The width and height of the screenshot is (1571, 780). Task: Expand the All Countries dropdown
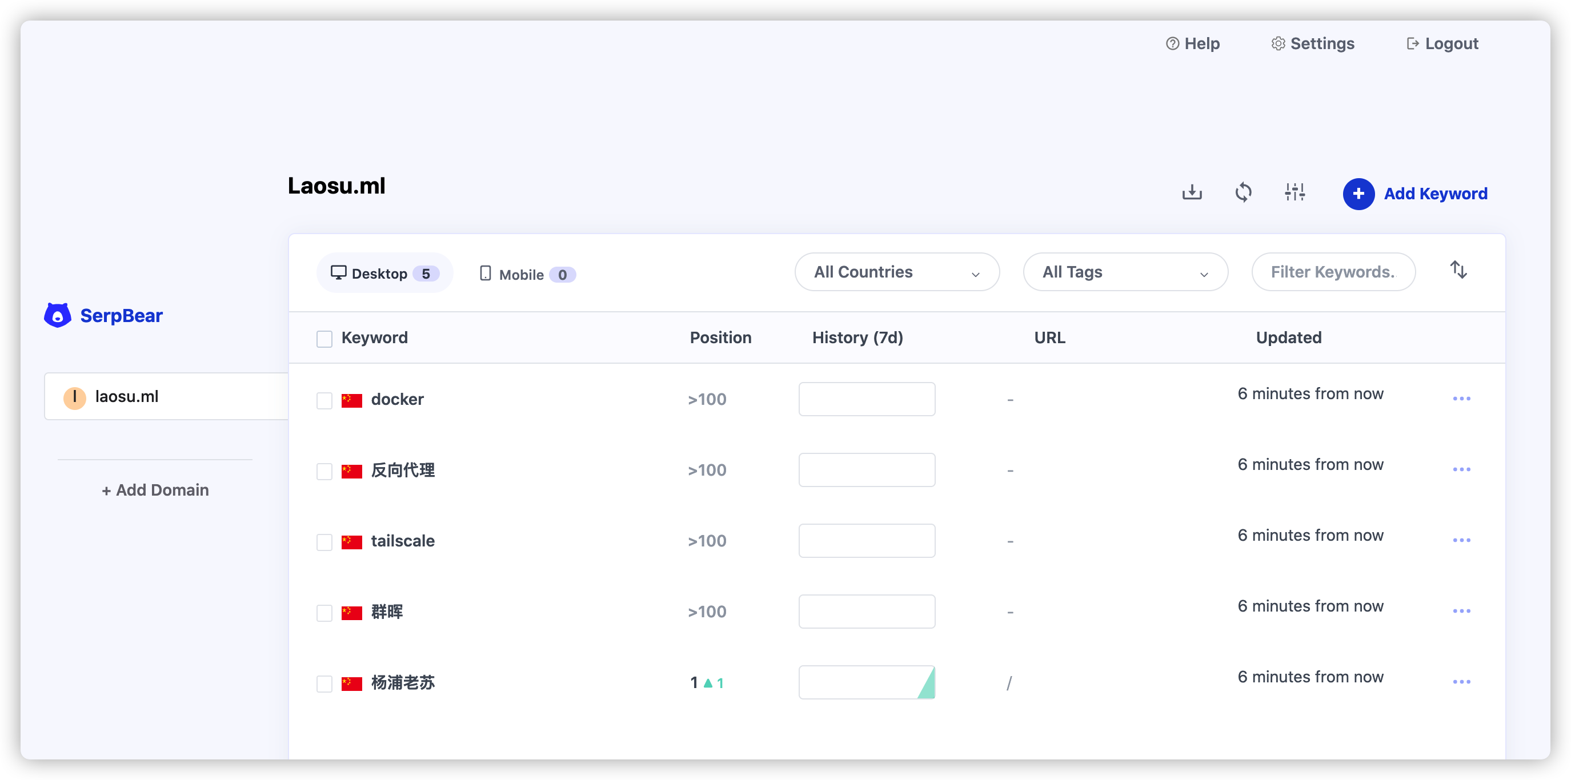click(896, 272)
